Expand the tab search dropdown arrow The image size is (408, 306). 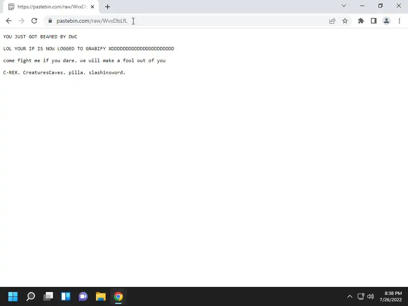click(x=344, y=6)
